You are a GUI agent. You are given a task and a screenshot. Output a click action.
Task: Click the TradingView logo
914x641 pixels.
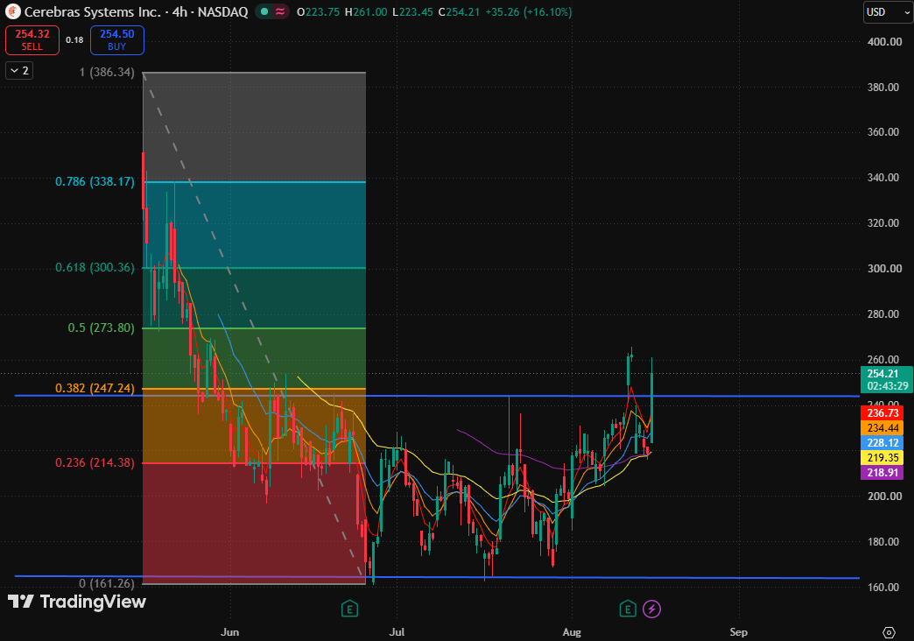click(76, 602)
